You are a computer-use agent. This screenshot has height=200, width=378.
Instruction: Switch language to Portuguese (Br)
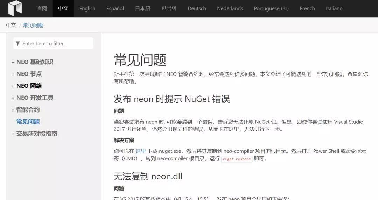271,8
